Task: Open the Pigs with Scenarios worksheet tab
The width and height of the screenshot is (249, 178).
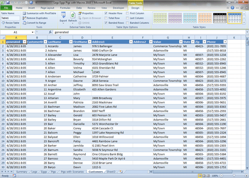Action: pos(72,172)
